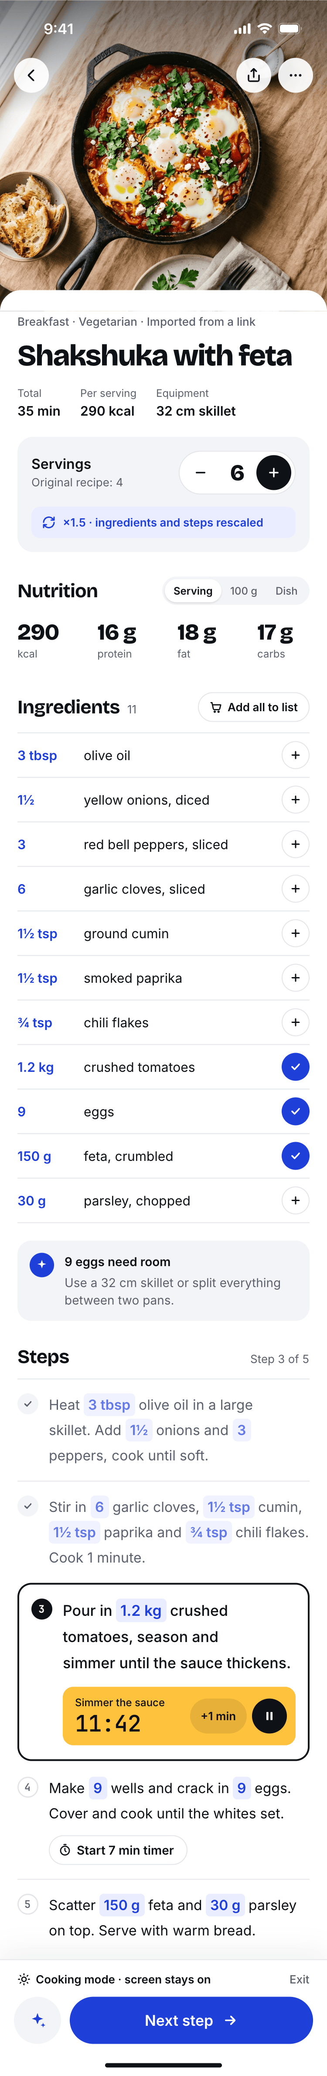Uncheck crushed tomatoes ingredient

296,1067
